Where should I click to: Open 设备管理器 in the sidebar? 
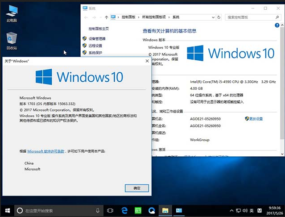coord(97,39)
